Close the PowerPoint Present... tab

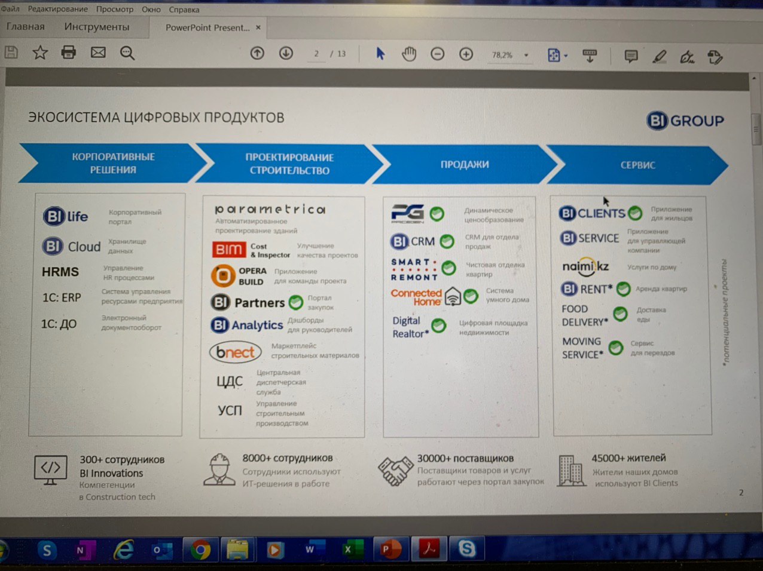tap(258, 27)
